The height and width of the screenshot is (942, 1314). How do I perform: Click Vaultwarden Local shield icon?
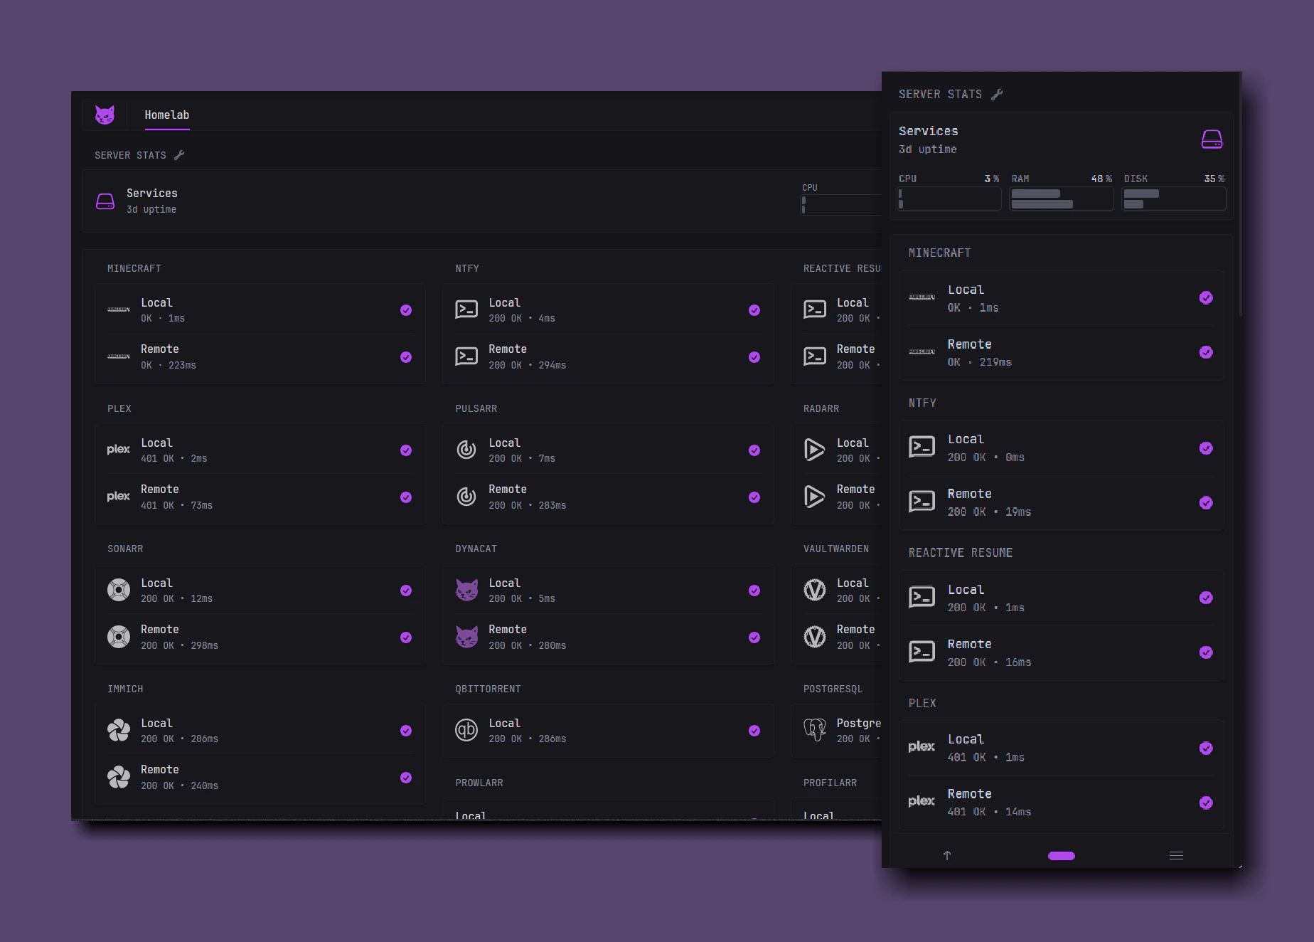[815, 590]
